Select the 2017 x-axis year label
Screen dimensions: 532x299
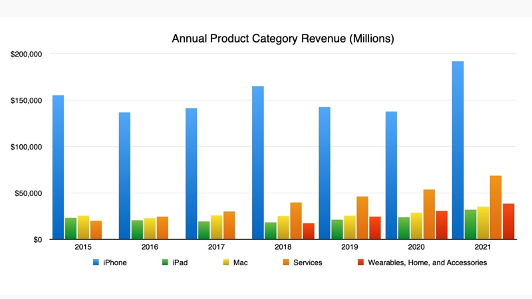(x=216, y=248)
